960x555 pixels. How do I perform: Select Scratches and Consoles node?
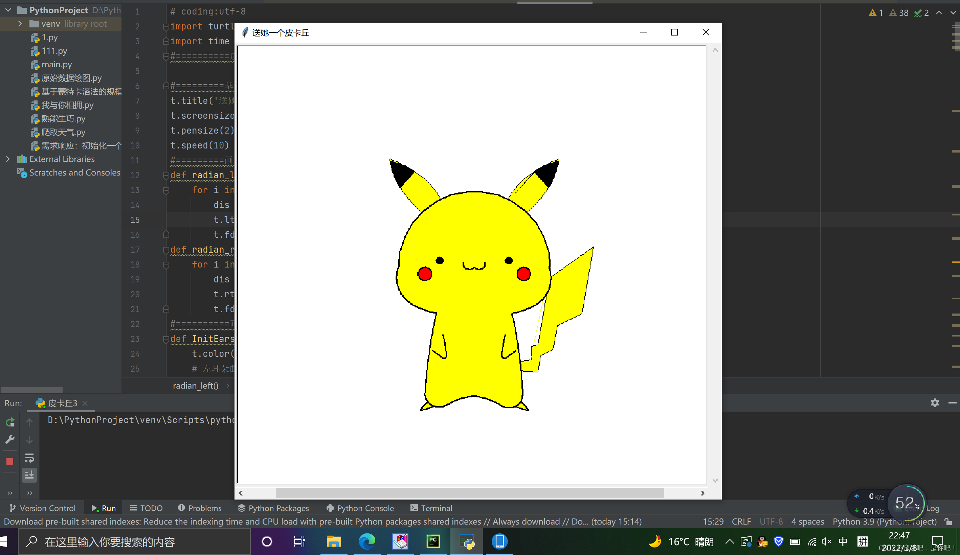click(x=75, y=172)
